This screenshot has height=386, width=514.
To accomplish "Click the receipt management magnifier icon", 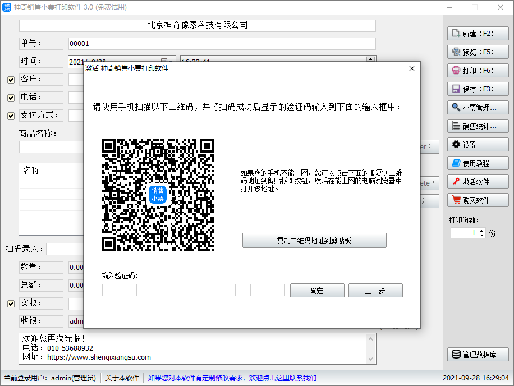I will pyautogui.click(x=456, y=108).
